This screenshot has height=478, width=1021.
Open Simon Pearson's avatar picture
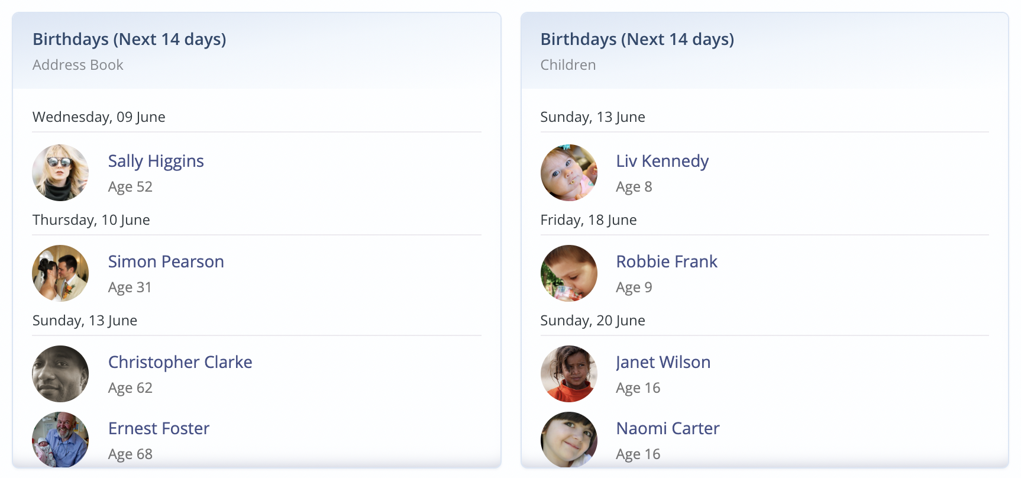60,273
